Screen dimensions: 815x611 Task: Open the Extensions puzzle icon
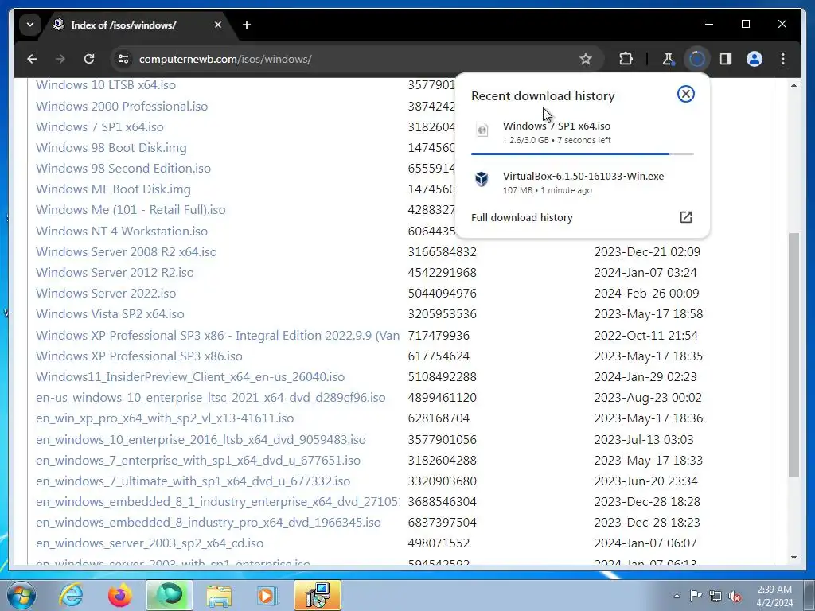626,59
